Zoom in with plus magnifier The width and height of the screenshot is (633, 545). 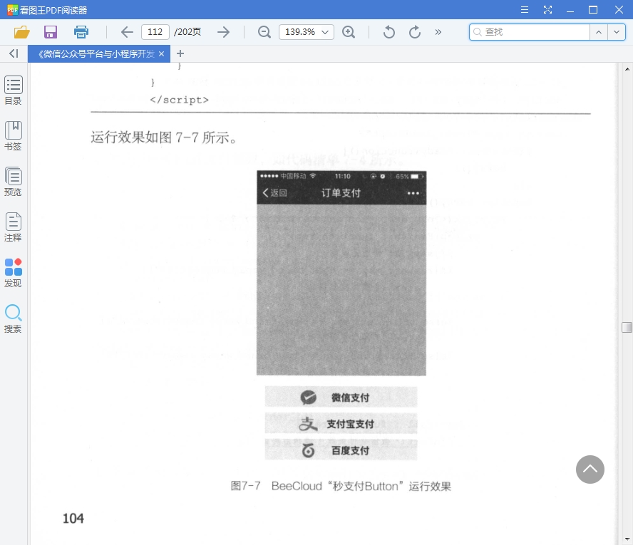(349, 32)
